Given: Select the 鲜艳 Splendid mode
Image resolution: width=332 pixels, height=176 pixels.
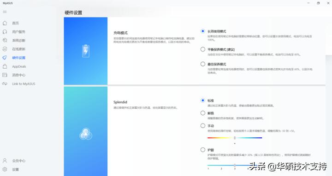Looking at the screenshot, I should (202, 113).
